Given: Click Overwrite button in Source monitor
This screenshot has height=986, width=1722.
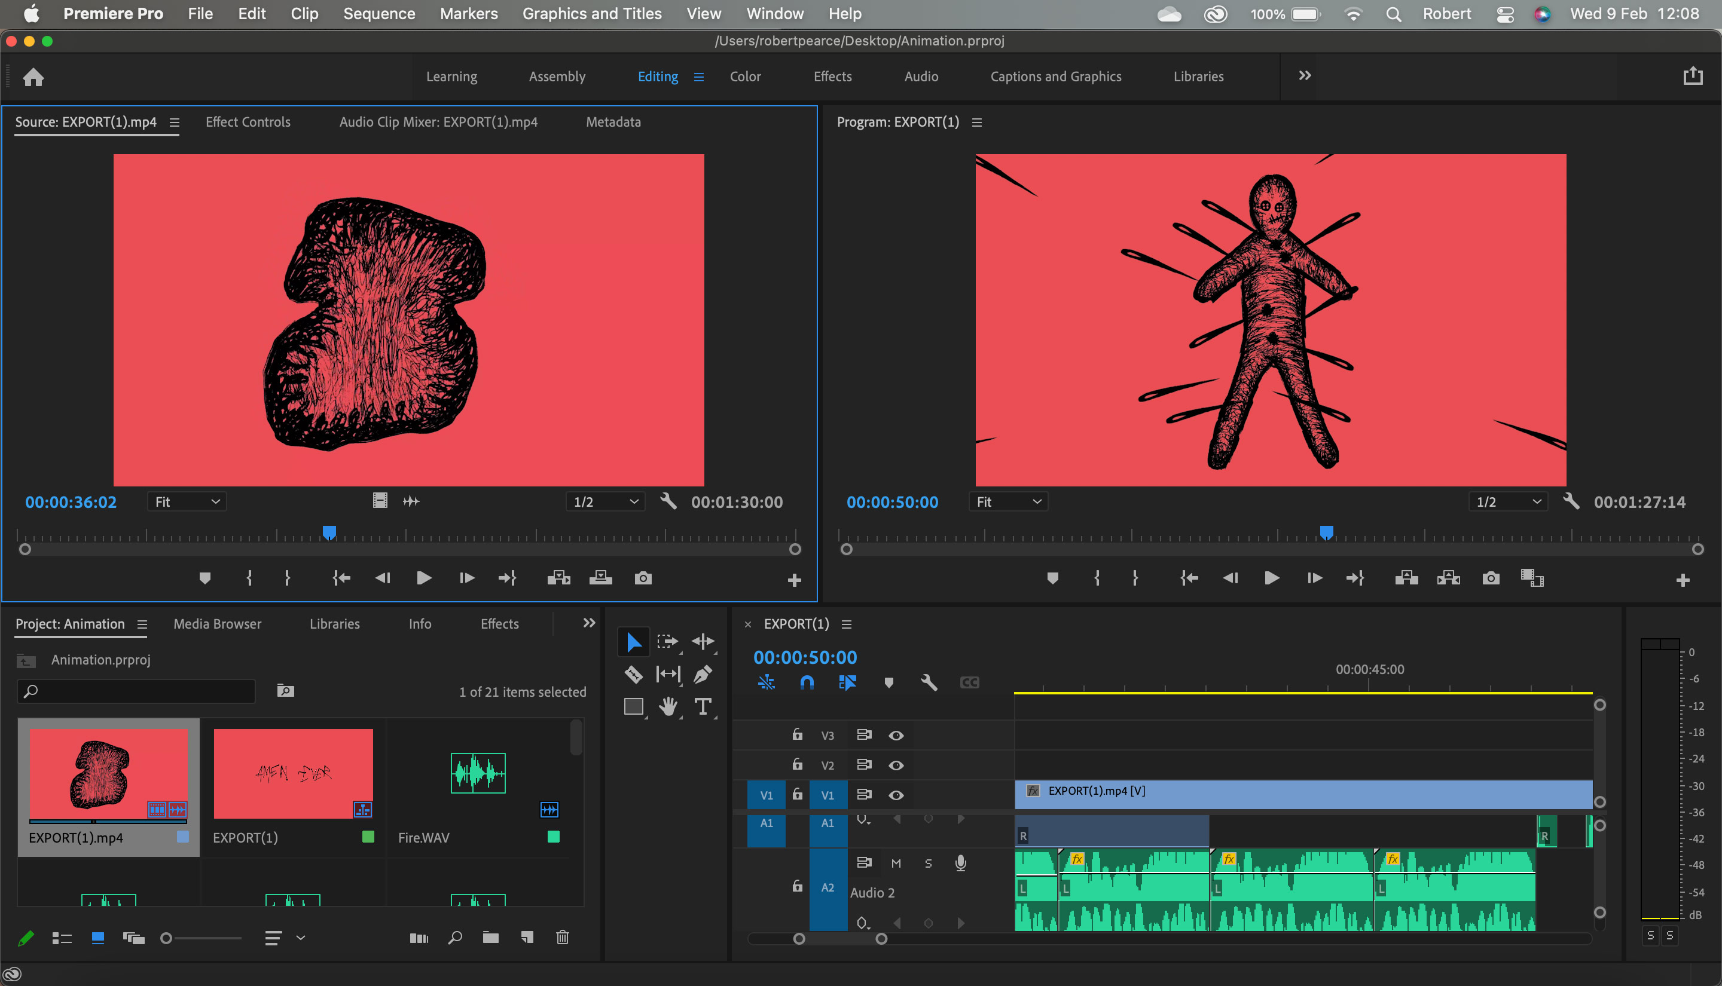Looking at the screenshot, I should point(601,578).
